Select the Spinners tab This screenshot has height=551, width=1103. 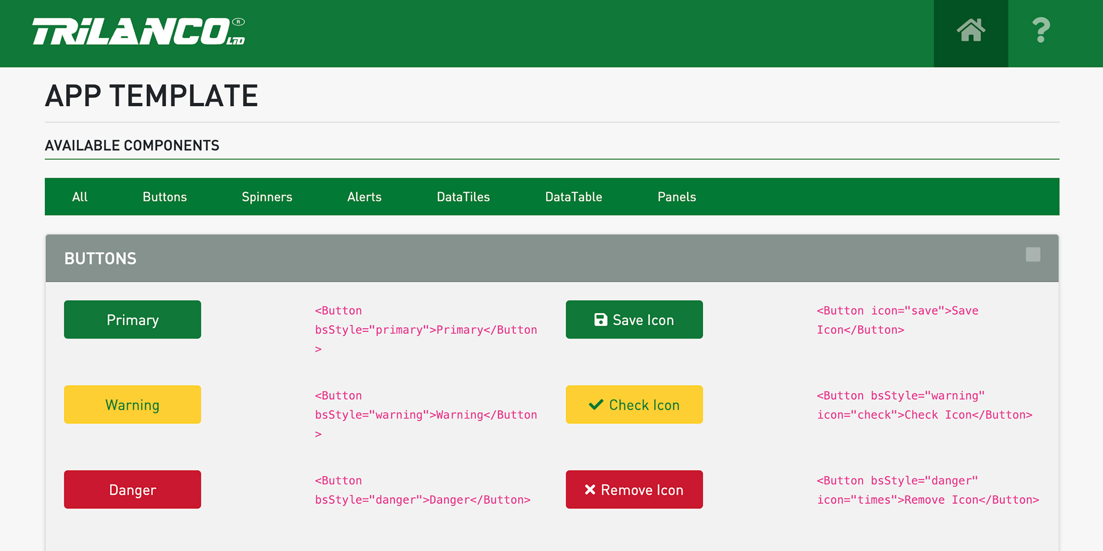[x=267, y=197]
